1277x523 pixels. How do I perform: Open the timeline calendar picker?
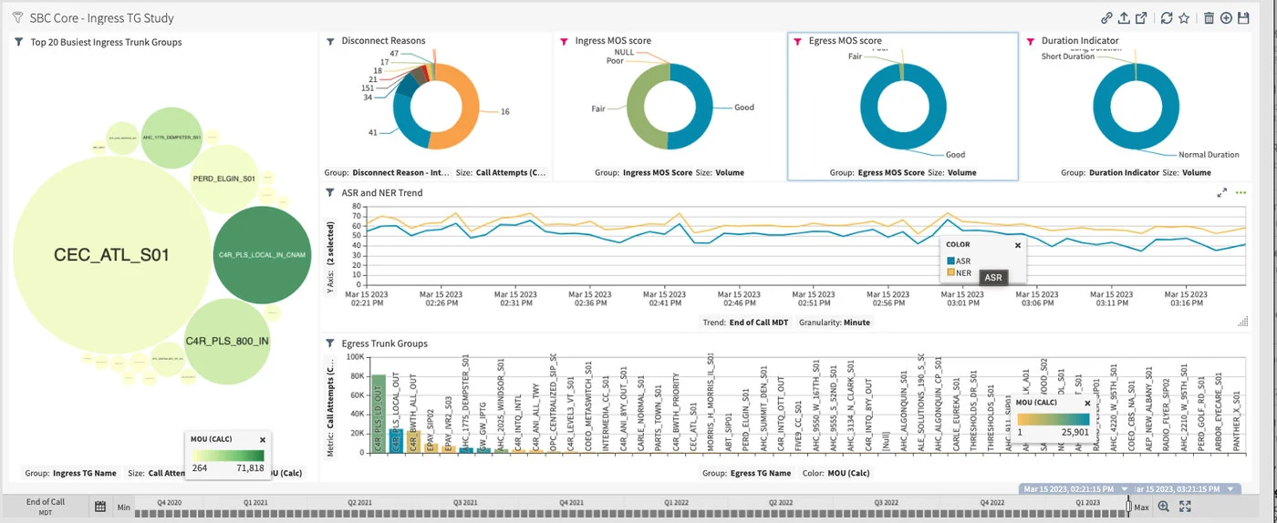(100, 507)
